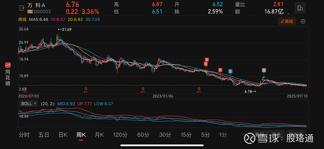The image size is (324, 149).
Task: Open chart settings hexagon icon
Action: (303, 21)
